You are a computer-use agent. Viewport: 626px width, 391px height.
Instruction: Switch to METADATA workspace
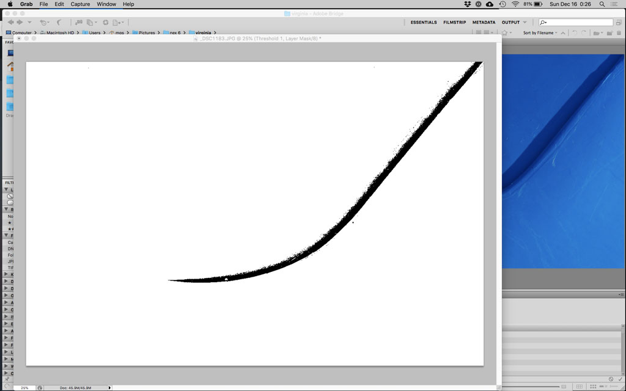[484, 23]
